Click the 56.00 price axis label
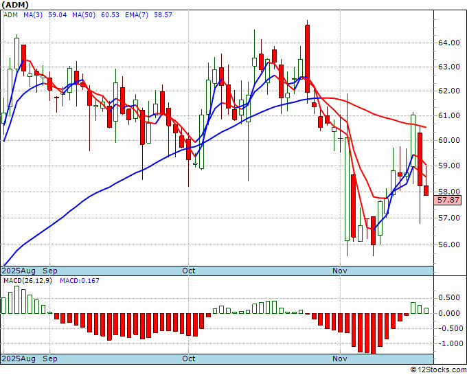This screenshot has width=467, height=375. tap(449, 245)
